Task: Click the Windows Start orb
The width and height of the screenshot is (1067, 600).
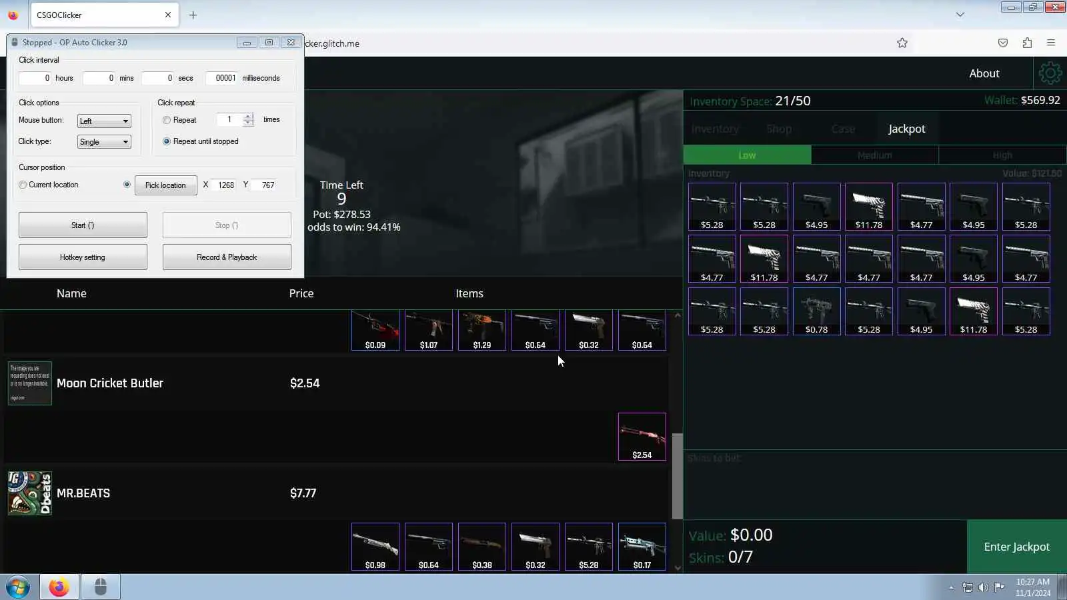Action: 18,587
